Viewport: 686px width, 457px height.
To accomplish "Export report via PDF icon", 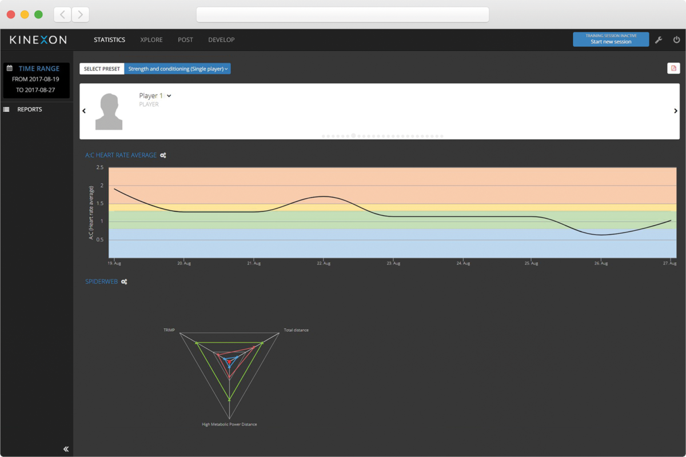I will tap(673, 69).
